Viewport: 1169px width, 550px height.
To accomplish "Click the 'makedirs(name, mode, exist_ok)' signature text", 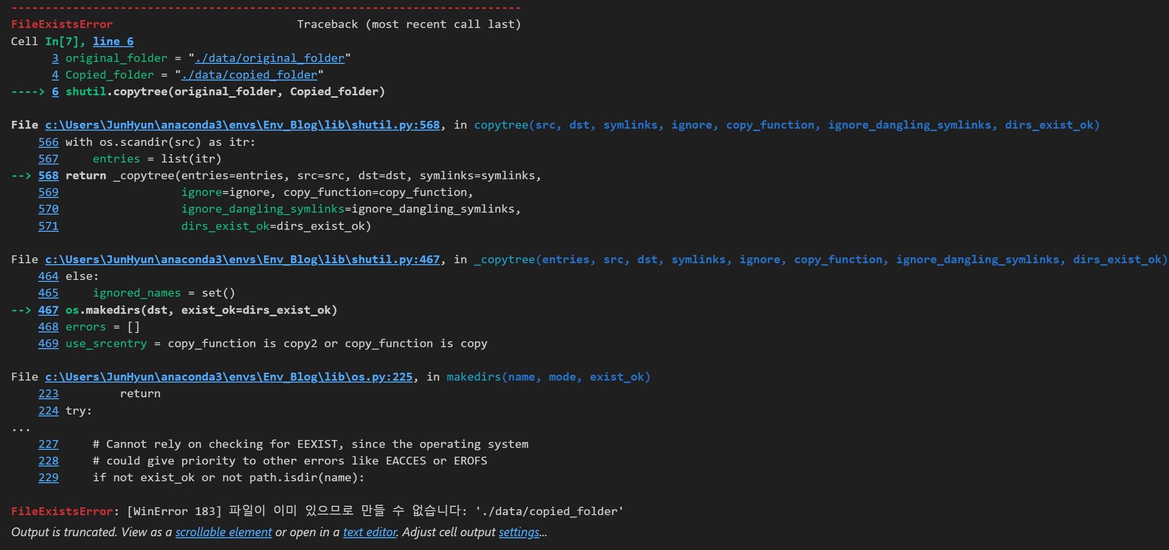I will tap(548, 377).
